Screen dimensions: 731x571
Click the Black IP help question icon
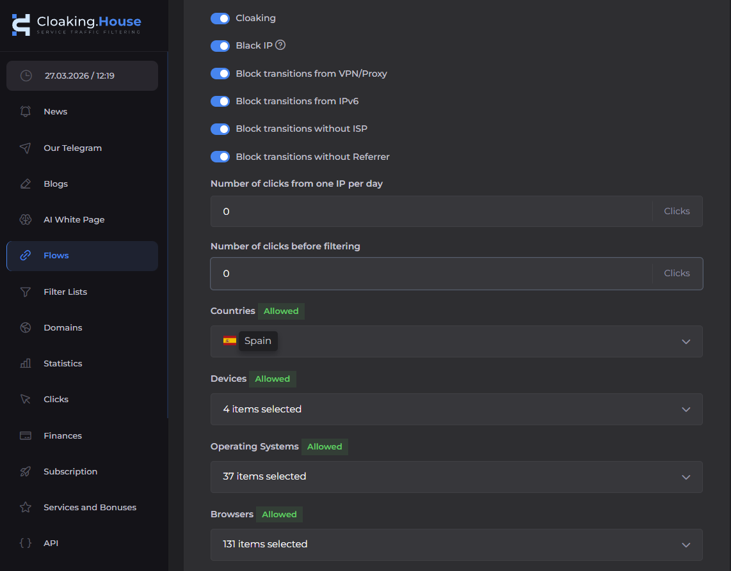280,45
